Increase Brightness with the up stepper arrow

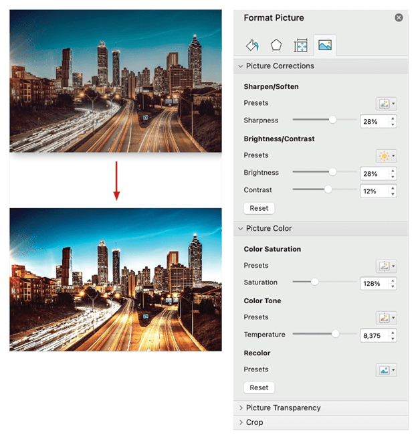click(x=393, y=171)
